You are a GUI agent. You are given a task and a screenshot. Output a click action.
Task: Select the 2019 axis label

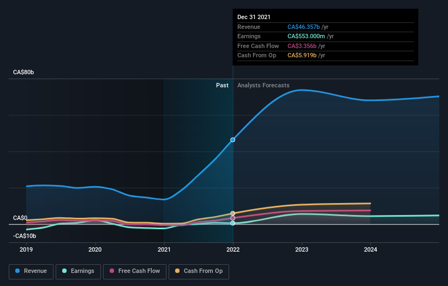(x=26, y=249)
